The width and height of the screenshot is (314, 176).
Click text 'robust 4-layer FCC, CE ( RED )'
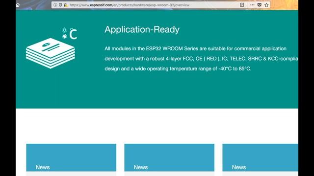185,59
